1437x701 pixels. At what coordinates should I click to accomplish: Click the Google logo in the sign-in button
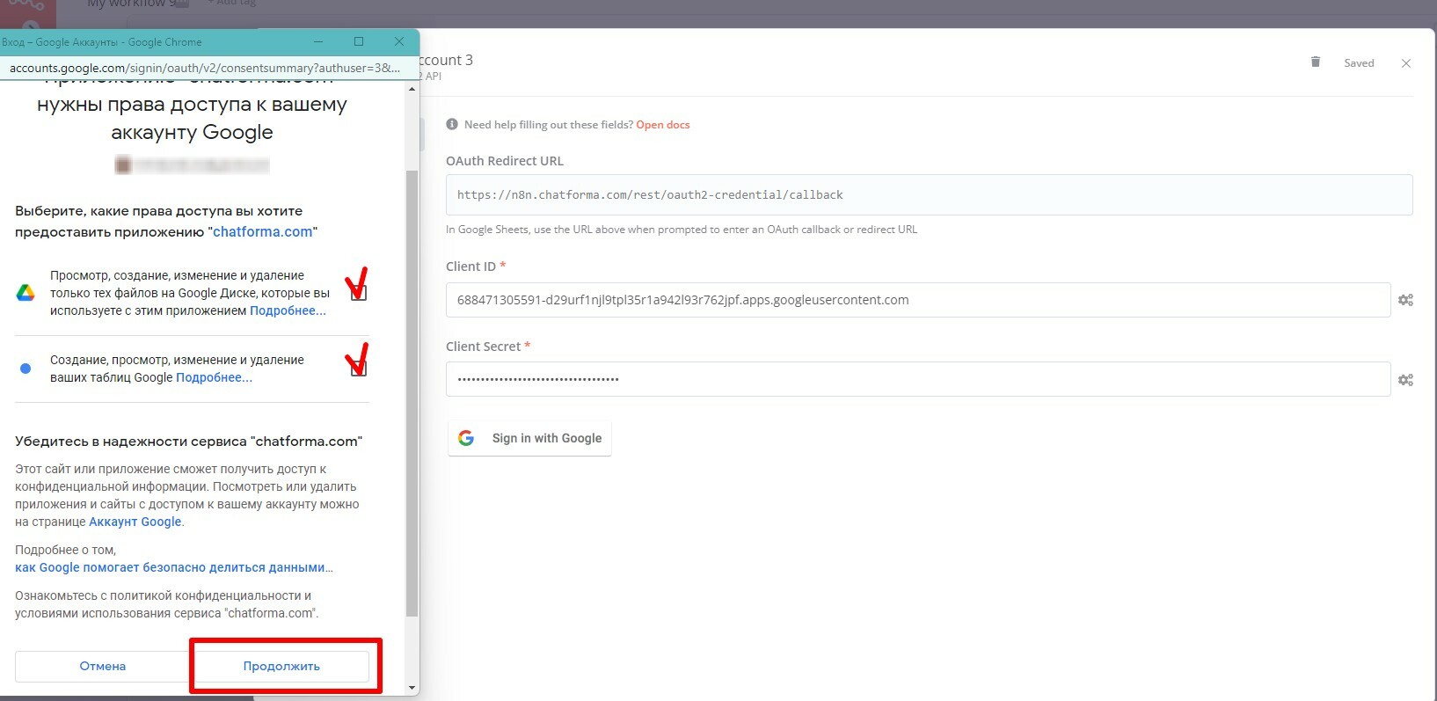coord(466,438)
